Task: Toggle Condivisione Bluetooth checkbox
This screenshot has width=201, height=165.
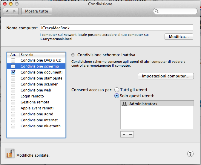Action: point(13,126)
